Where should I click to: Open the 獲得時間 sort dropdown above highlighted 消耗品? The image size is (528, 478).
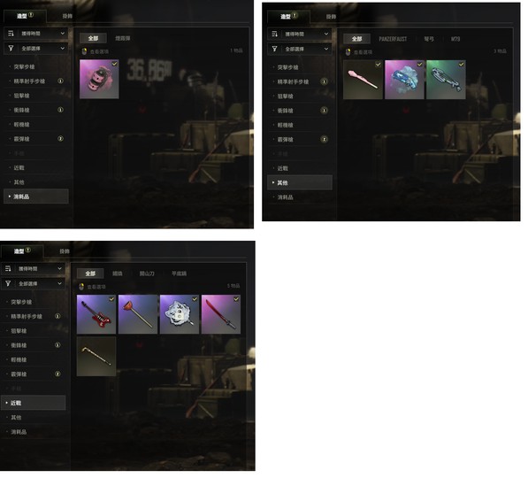click(x=36, y=34)
